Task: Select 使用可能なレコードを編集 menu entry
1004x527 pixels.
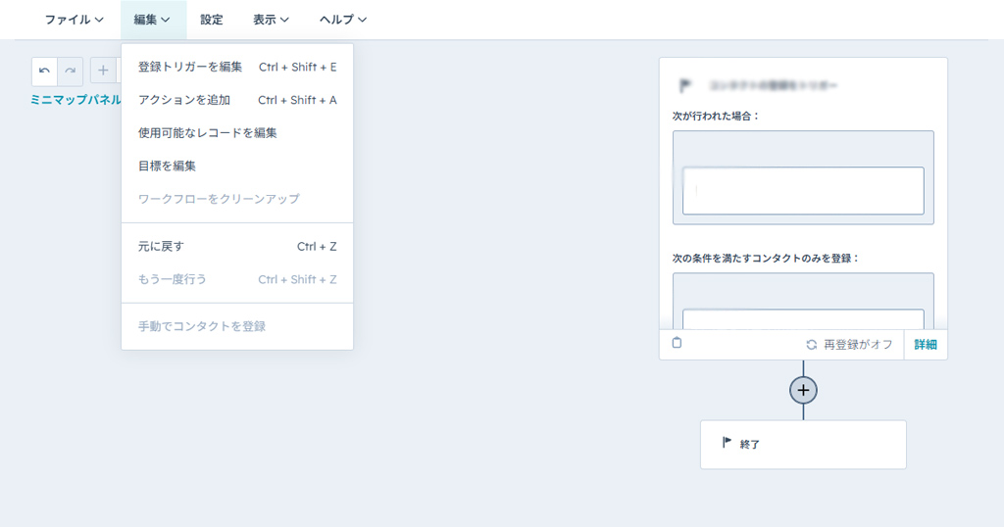Action: coord(207,132)
